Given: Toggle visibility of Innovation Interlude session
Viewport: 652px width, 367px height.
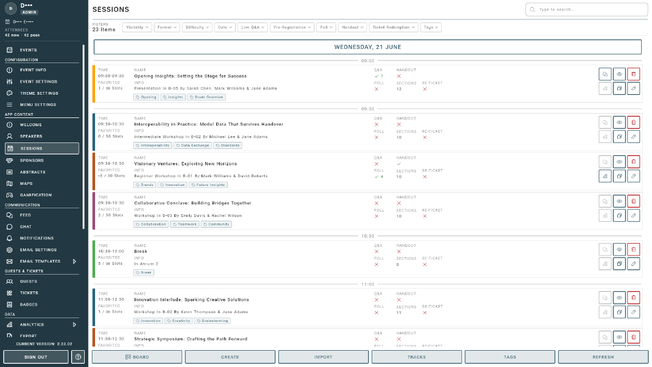Looking at the screenshot, I should click(619, 297).
